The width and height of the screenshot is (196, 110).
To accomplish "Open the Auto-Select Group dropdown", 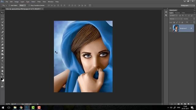I will 22,5.
